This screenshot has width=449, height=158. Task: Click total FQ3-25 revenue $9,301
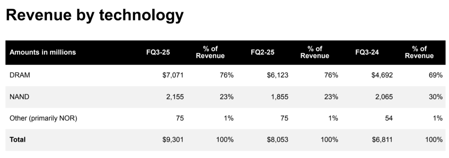173,140
